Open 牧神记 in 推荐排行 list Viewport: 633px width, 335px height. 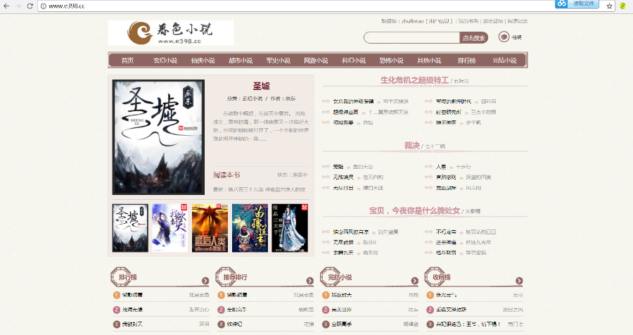pos(234,324)
